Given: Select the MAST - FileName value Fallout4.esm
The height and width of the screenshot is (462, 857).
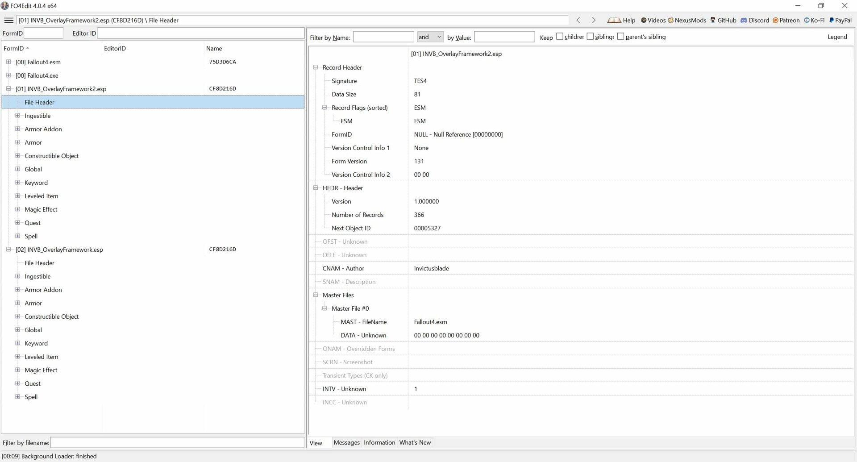Looking at the screenshot, I should click(x=430, y=322).
